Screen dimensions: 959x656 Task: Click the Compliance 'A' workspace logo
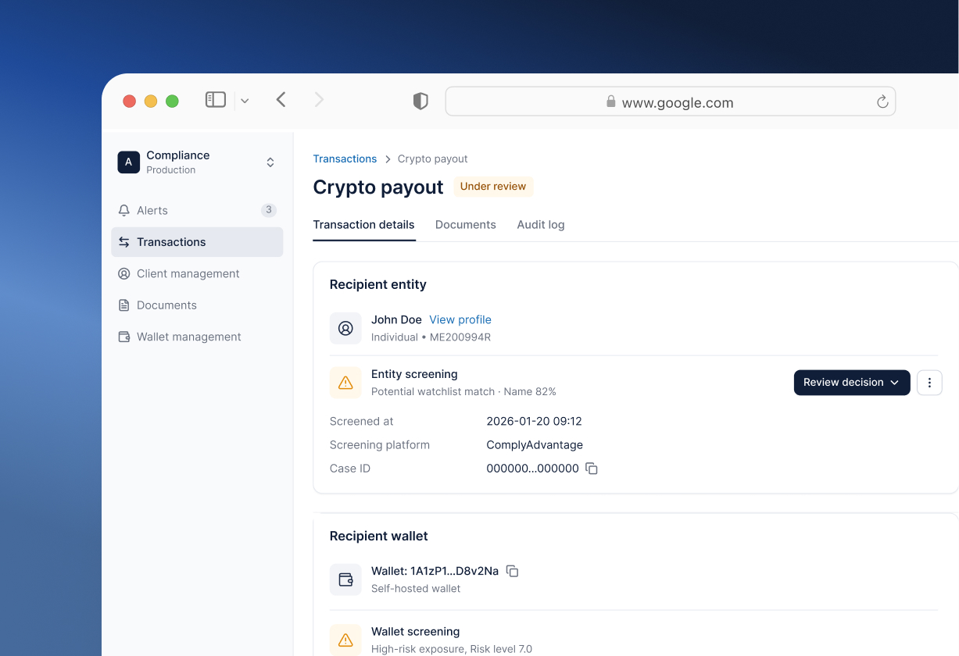pyautogui.click(x=128, y=162)
